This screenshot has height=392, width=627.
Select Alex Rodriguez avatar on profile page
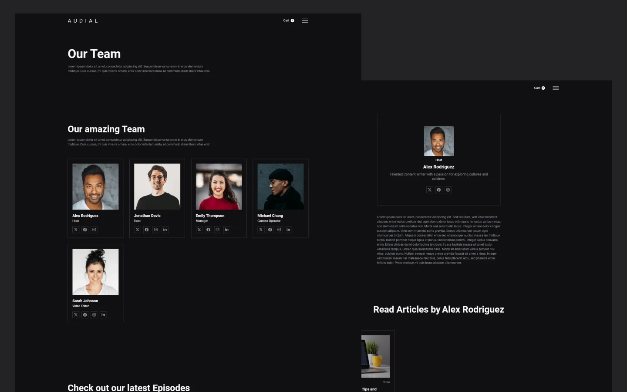click(x=439, y=141)
